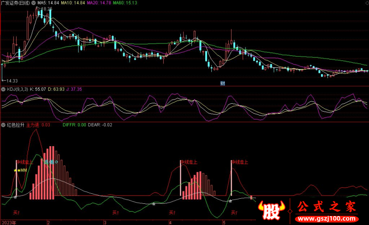Click the 财 financial marker icon
This screenshot has height=225, width=369.
pos(222,83)
